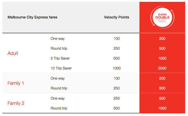Click the Family 1 Round trip label
The width and height of the screenshot is (188, 116).
coord(59,88)
